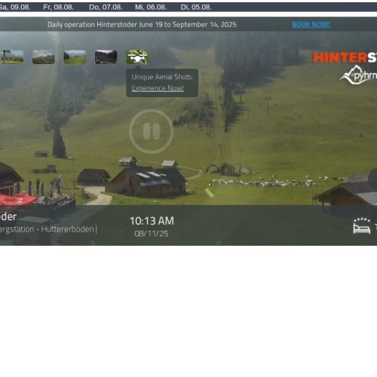Click the Pyhrn-Priel mountain logo

(358, 75)
